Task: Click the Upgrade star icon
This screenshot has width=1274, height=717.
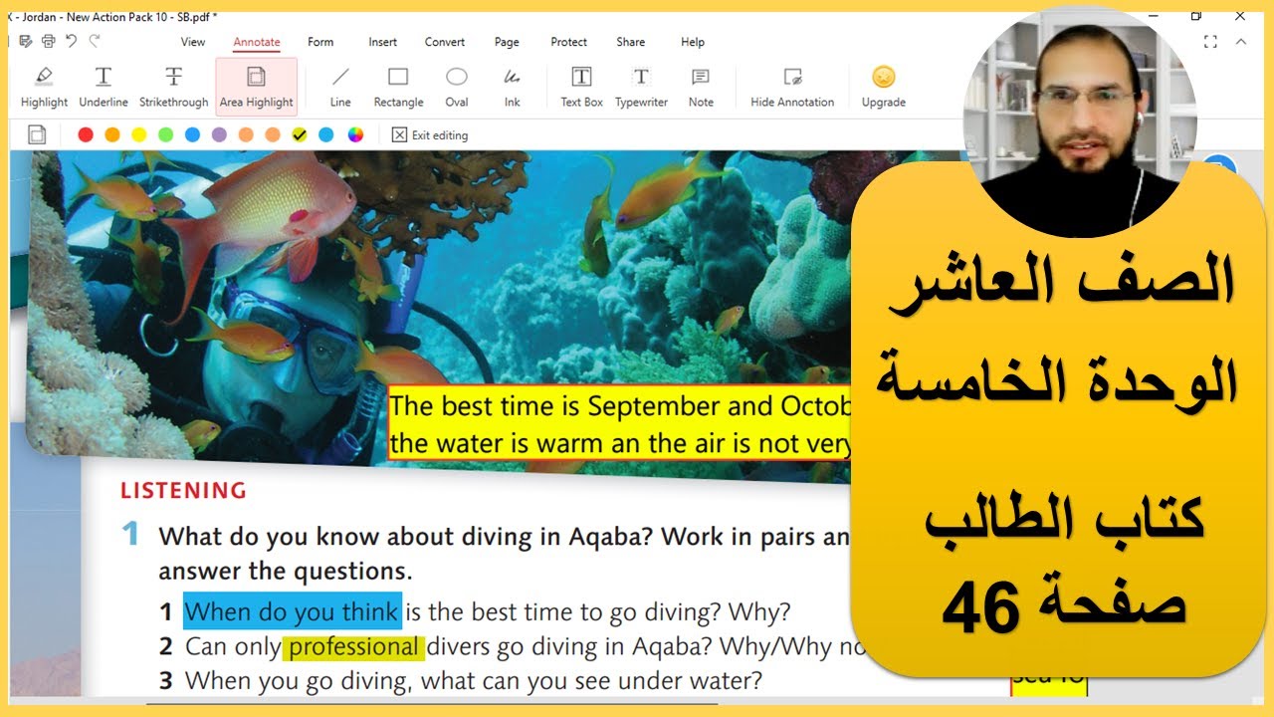Action: [883, 77]
